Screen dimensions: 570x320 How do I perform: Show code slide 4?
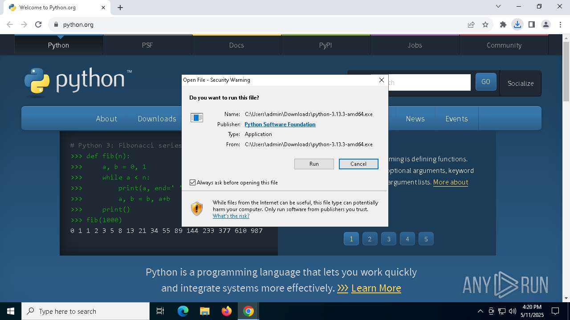[x=407, y=239]
